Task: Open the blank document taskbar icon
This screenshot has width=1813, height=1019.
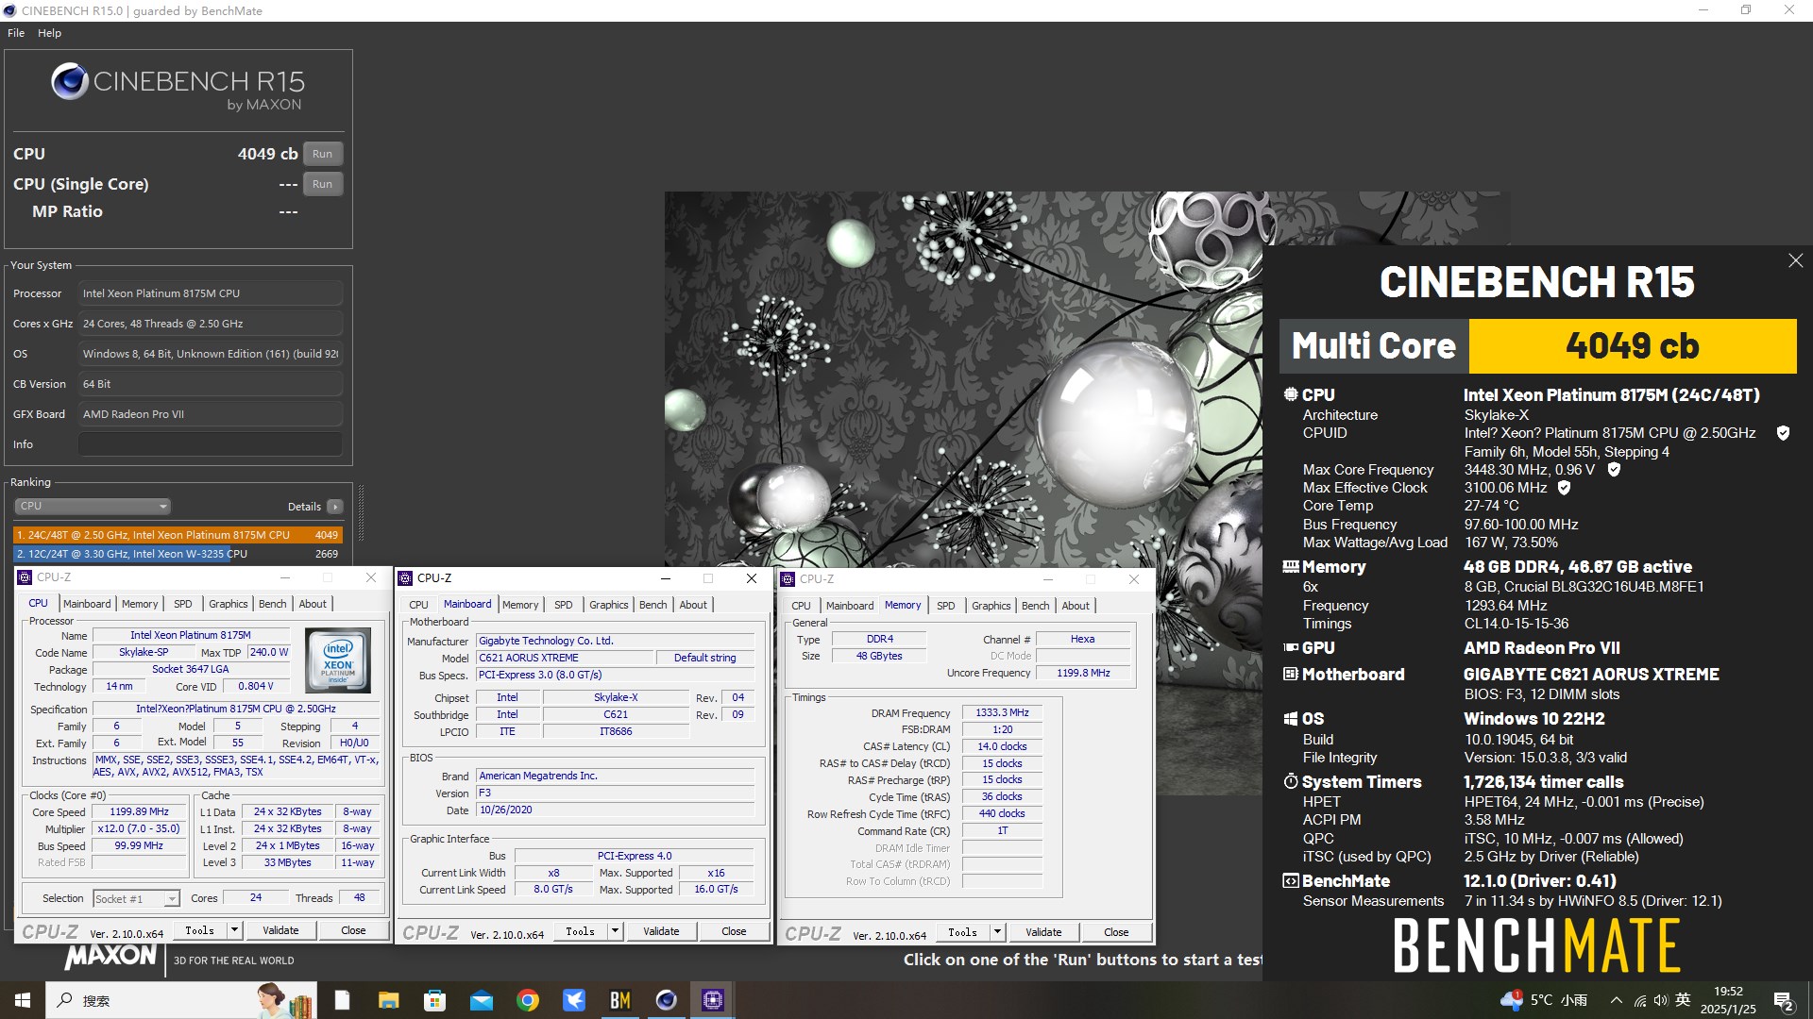Action: point(342,1000)
